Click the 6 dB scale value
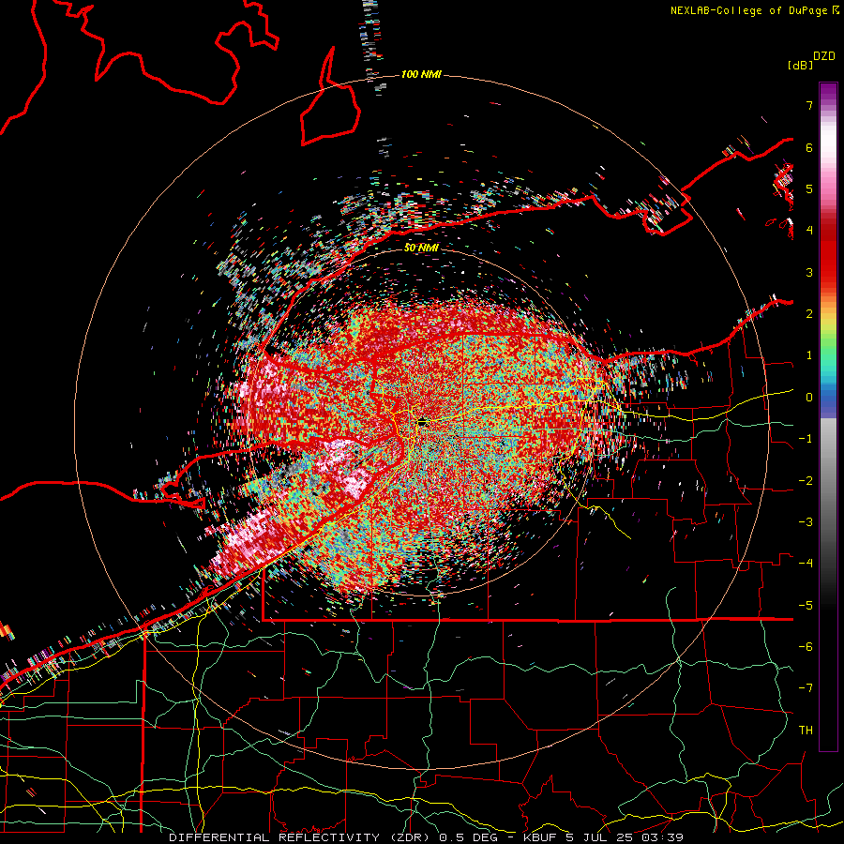 click(x=809, y=147)
